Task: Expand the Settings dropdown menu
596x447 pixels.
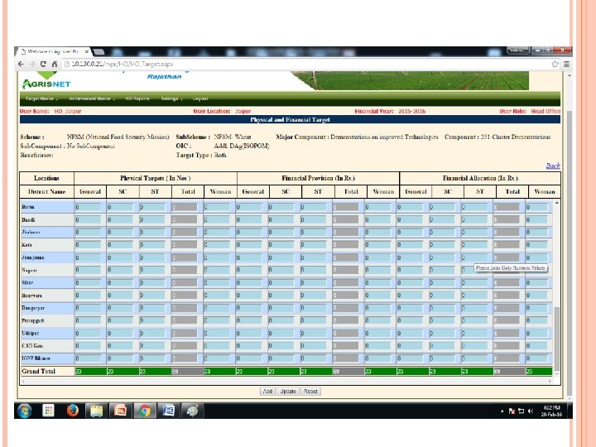Action: click(171, 99)
